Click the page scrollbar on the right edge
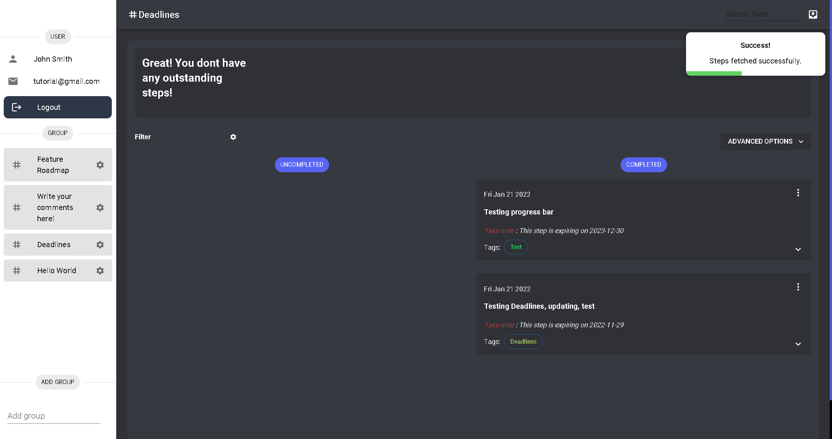The image size is (832, 439). pos(831,200)
